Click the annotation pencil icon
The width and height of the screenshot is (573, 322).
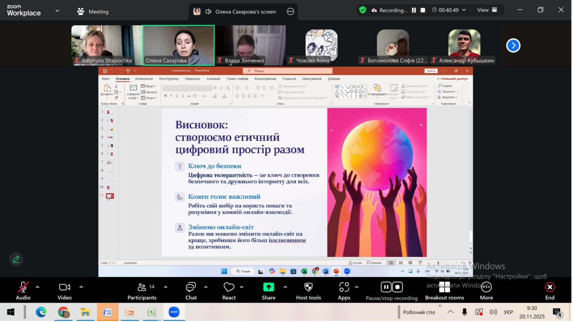click(16, 259)
